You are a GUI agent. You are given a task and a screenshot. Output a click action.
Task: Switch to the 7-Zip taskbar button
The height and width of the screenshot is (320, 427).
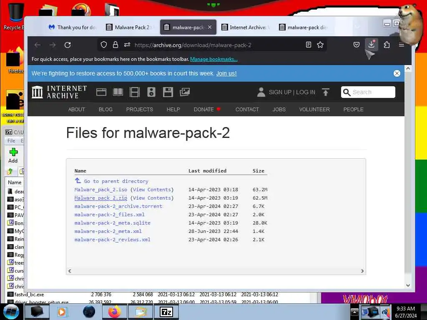pos(166,312)
